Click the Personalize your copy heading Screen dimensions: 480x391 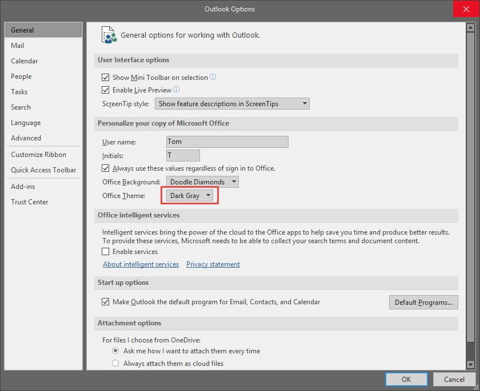(x=163, y=123)
